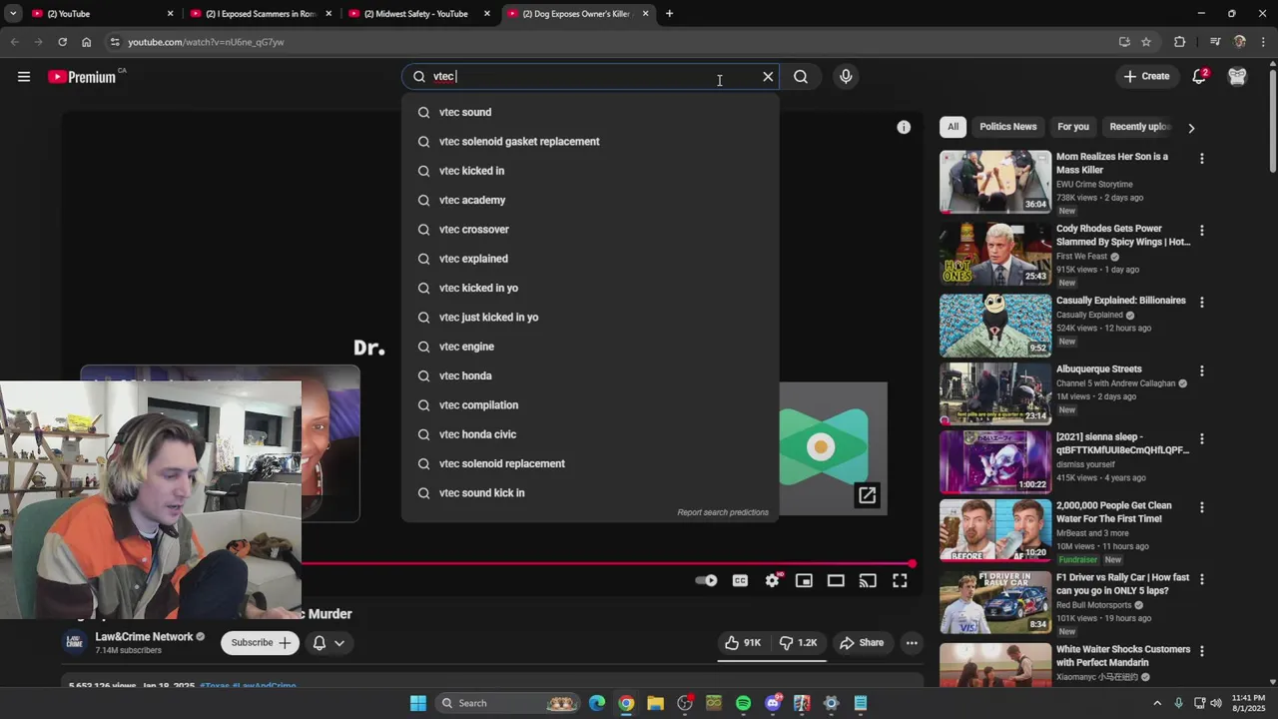Bookmark this page with the star

click(x=1146, y=42)
